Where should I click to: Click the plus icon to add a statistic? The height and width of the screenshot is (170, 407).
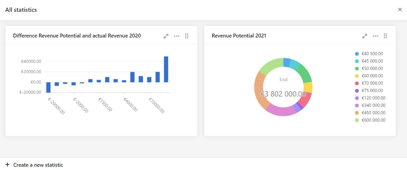[x=7, y=165]
